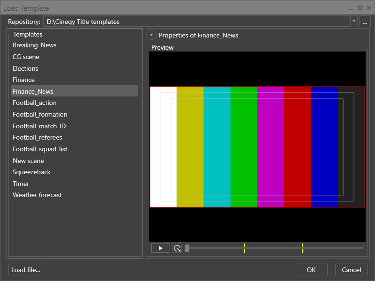Choose the Elections template
Viewport: 375px width, 281px height.
[x=25, y=68]
